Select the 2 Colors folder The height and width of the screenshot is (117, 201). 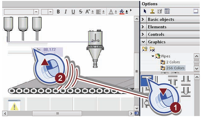click(170, 62)
